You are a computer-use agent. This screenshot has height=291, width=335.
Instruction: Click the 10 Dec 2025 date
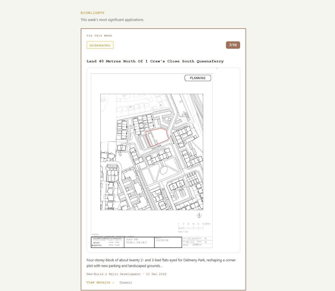(x=156, y=274)
